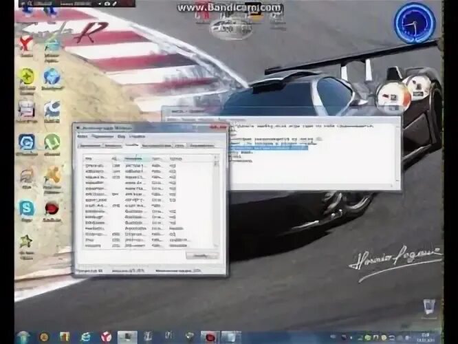Click the orange round taskbar icon
The width and height of the screenshot is (458, 344).
pos(44,337)
